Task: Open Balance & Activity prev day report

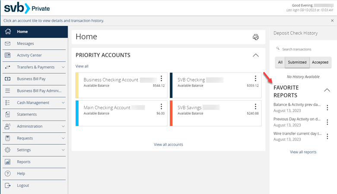Action: click(x=297, y=105)
